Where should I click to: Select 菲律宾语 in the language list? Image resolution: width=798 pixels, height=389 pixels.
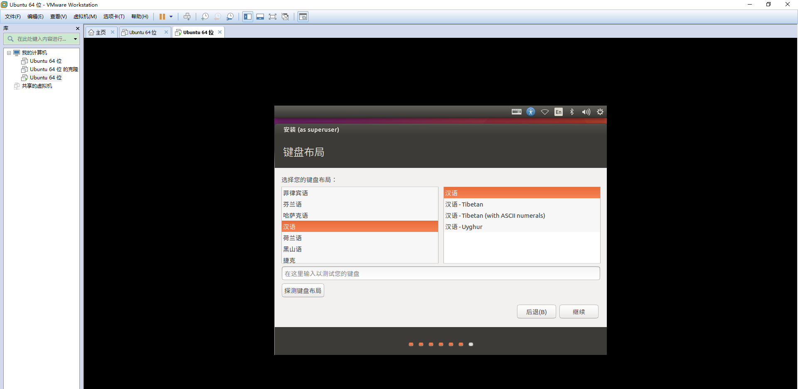[x=360, y=193]
